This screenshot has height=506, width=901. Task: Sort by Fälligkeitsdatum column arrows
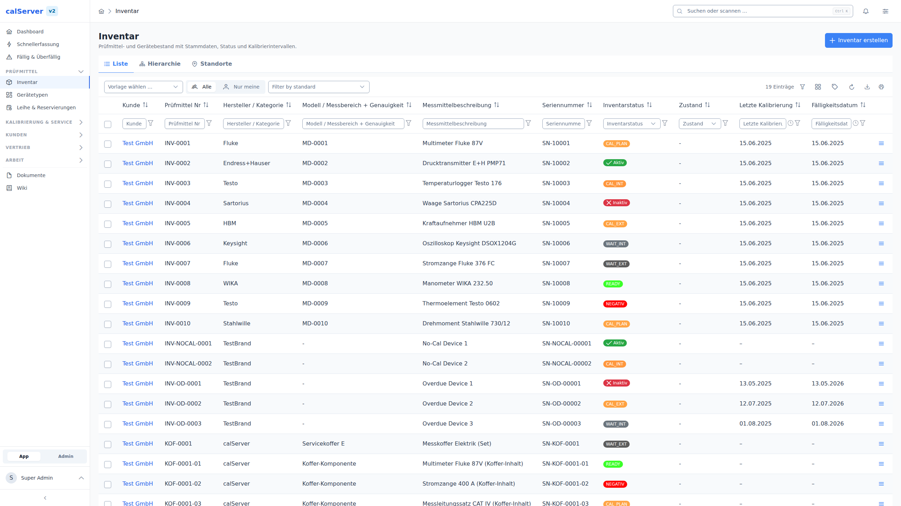click(x=863, y=105)
